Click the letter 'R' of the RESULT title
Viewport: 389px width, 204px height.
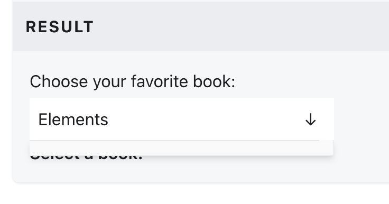[x=31, y=27]
